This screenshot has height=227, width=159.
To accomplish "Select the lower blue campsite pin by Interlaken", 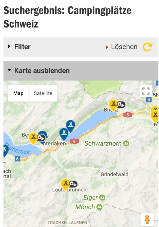I will (x=64, y=134).
